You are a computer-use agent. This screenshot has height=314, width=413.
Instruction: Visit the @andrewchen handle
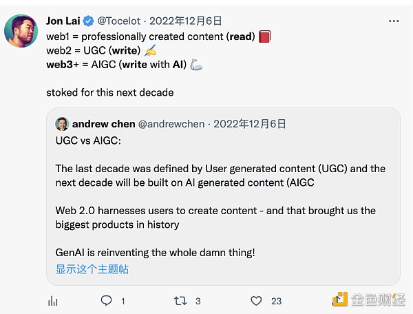(173, 124)
